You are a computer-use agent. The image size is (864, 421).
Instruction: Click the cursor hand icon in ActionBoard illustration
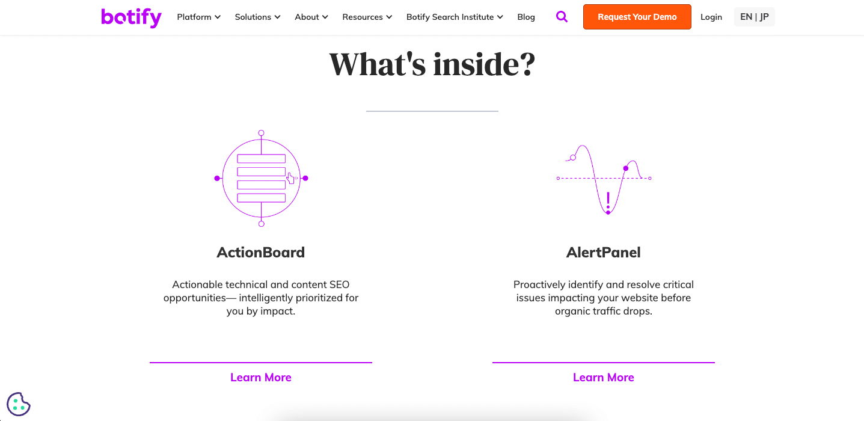(x=290, y=179)
